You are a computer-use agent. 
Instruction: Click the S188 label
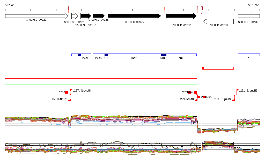[106, 58]
